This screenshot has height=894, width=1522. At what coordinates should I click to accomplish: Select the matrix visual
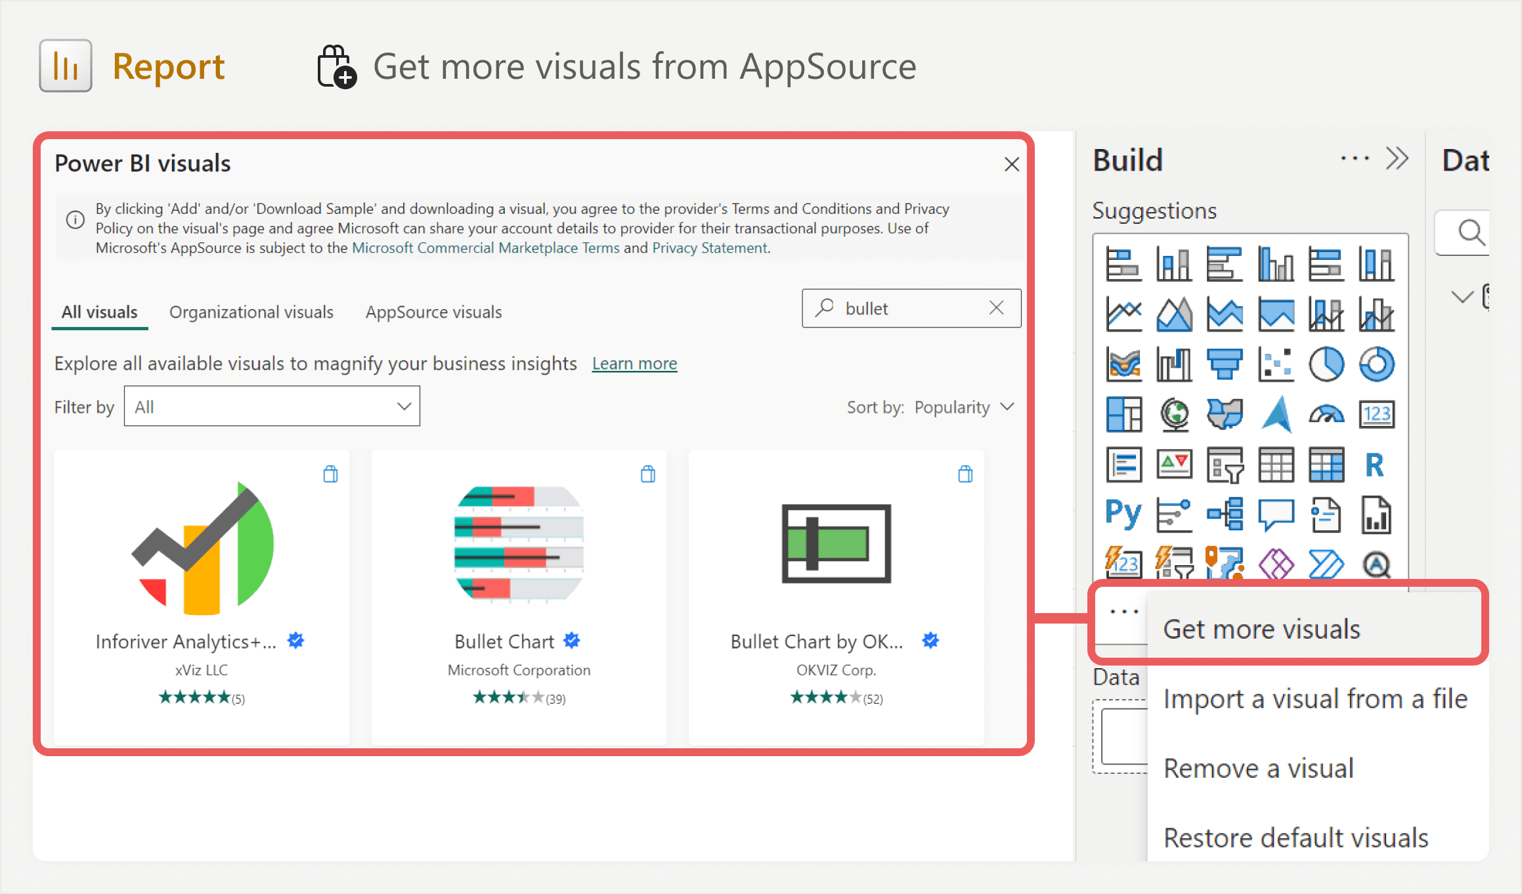tap(1326, 465)
